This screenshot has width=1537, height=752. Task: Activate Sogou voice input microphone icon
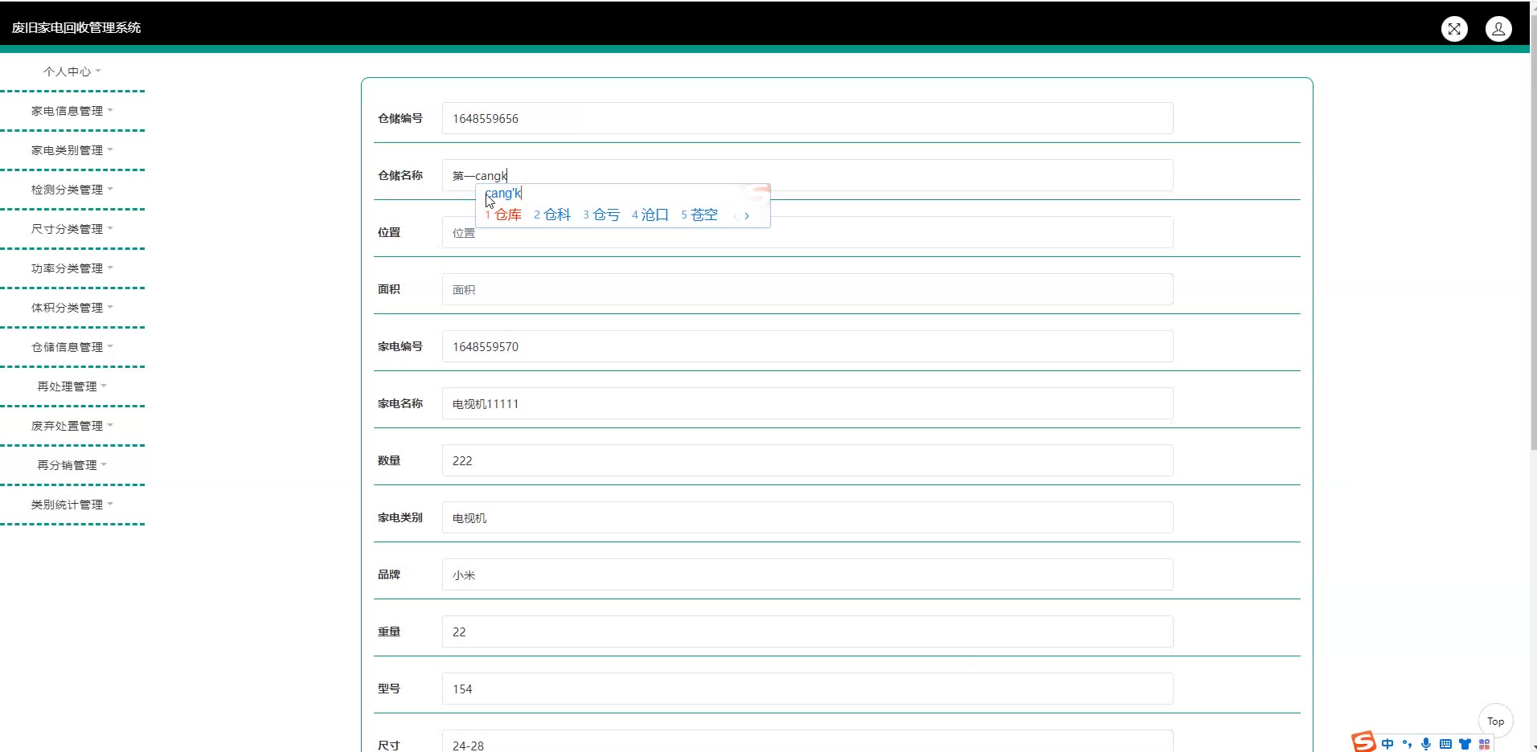1426,744
